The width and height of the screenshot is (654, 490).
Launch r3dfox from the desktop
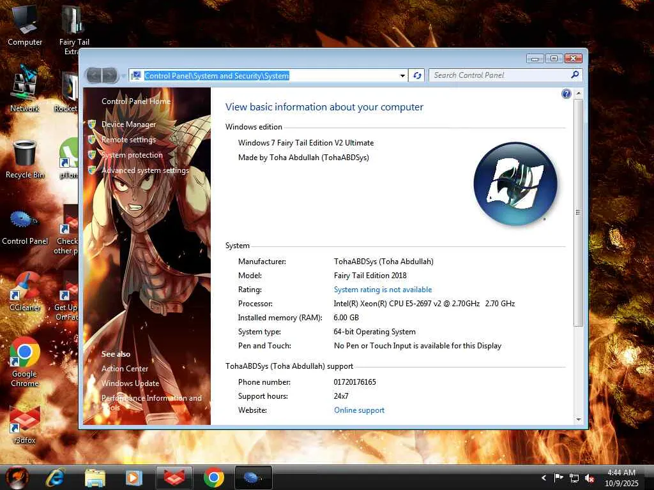(25, 424)
